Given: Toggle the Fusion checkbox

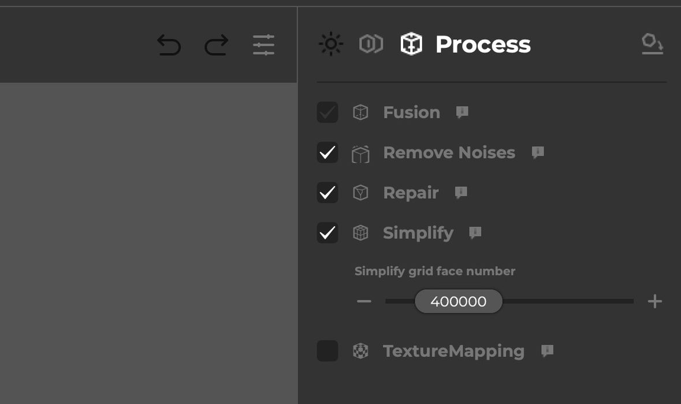Looking at the screenshot, I should pyautogui.click(x=328, y=112).
